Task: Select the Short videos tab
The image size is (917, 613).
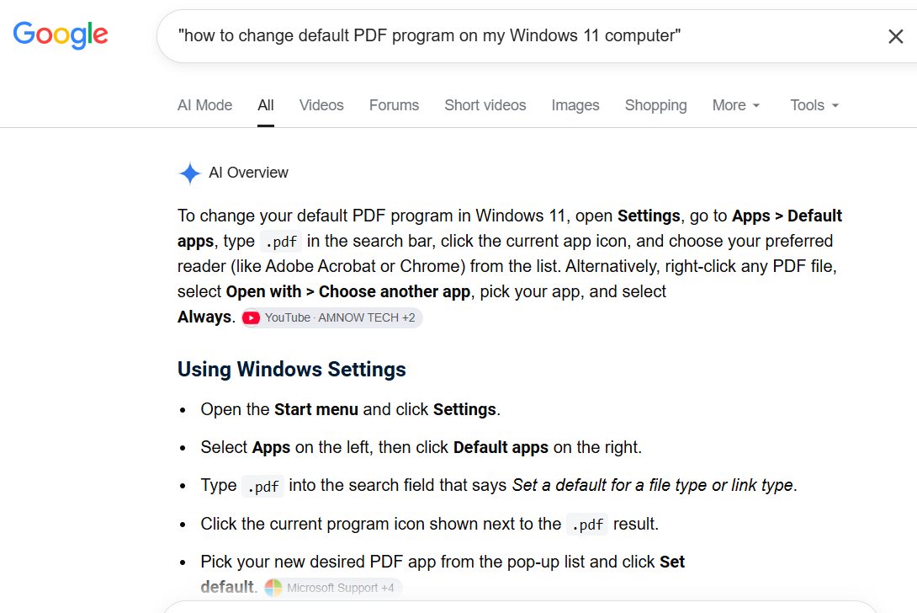Action: [x=485, y=105]
